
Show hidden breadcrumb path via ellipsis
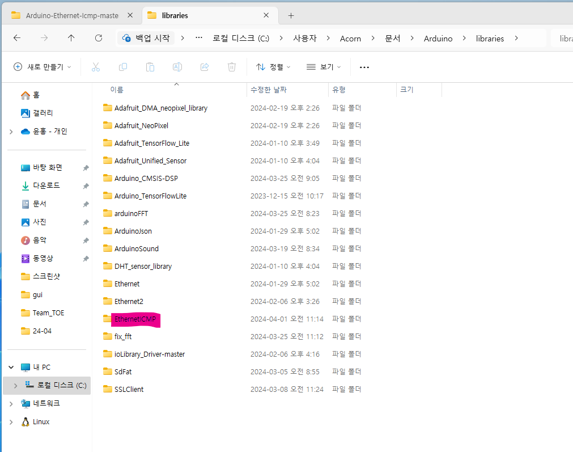pos(199,38)
